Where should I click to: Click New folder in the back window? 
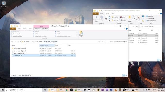[130, 19]
